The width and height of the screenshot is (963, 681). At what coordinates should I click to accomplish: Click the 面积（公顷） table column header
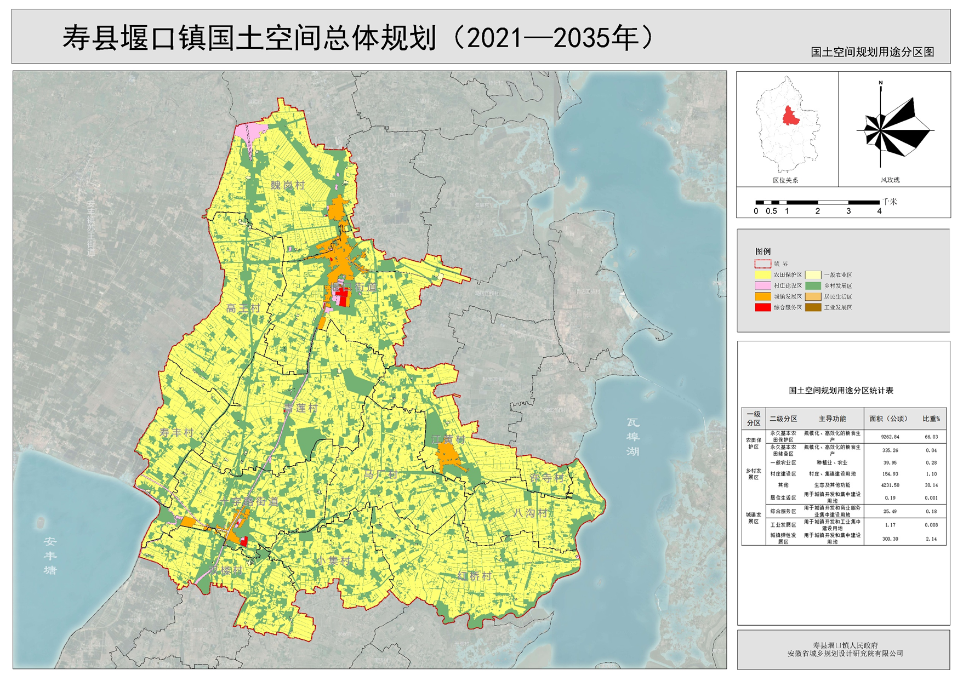[888, 419]
